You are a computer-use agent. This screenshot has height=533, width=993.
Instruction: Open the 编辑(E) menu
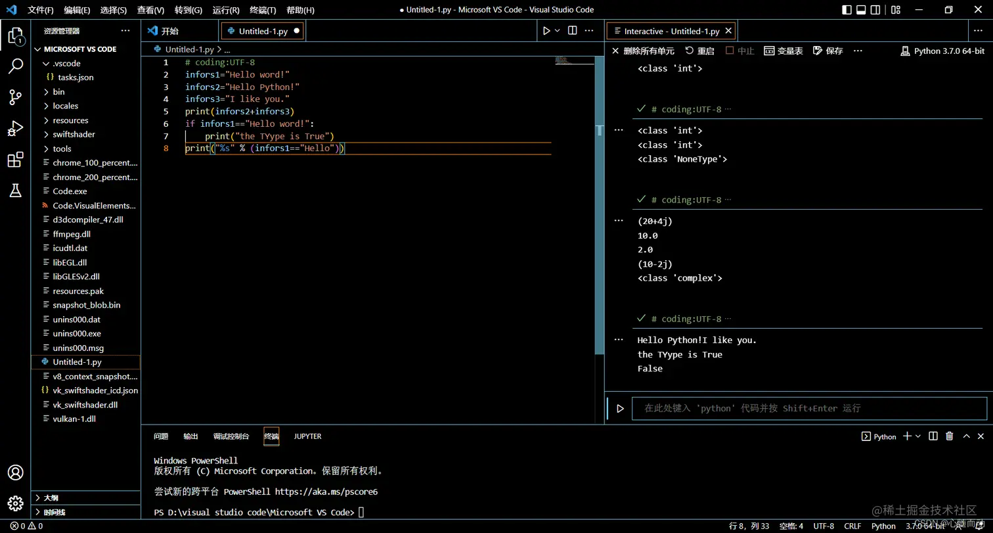(77, 10)
